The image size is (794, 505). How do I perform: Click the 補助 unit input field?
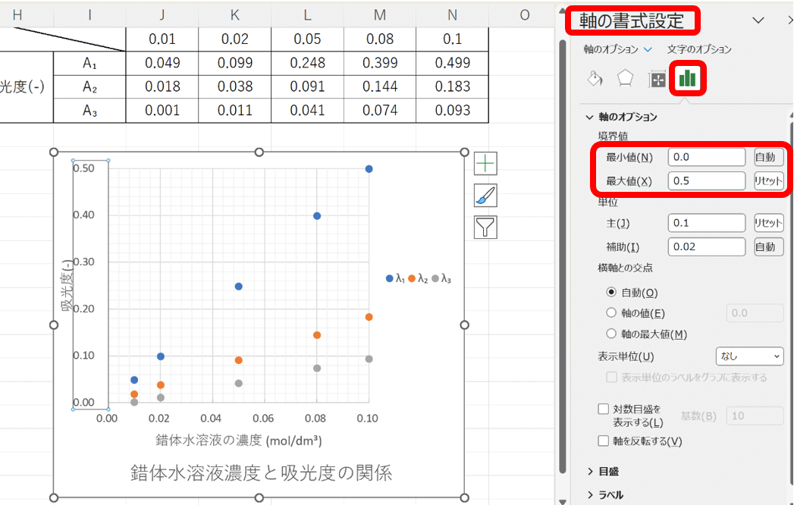point(706,246)
